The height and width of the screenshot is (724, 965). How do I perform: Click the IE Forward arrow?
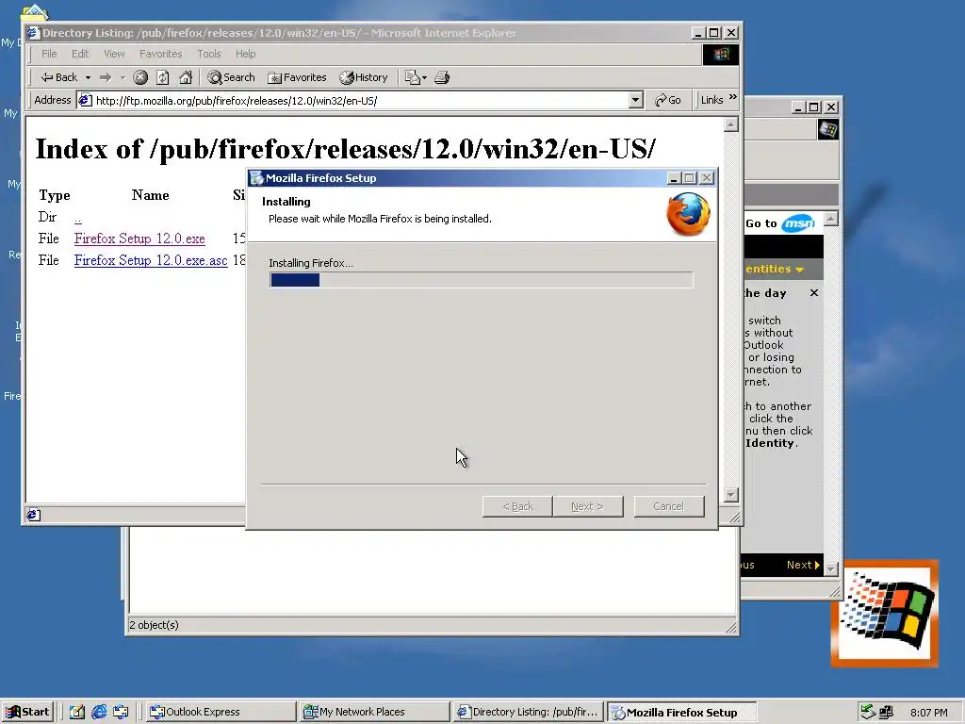pos(106,77)
